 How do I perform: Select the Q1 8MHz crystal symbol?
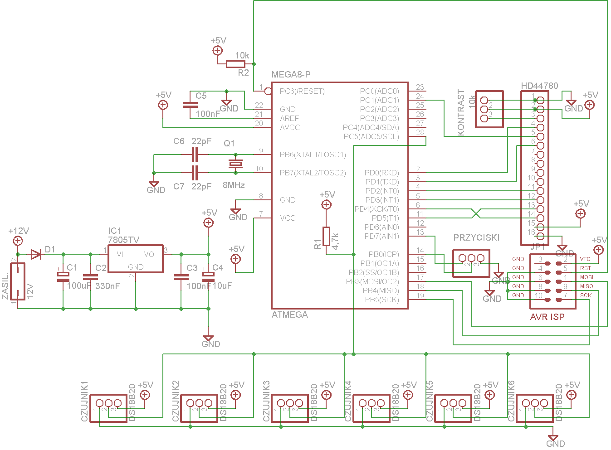click(x=235, y=164)
